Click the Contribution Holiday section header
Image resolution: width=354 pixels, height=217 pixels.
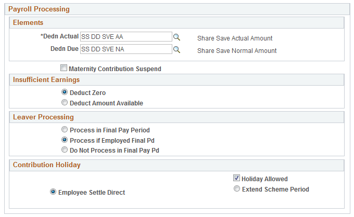[x=47, y=165]
